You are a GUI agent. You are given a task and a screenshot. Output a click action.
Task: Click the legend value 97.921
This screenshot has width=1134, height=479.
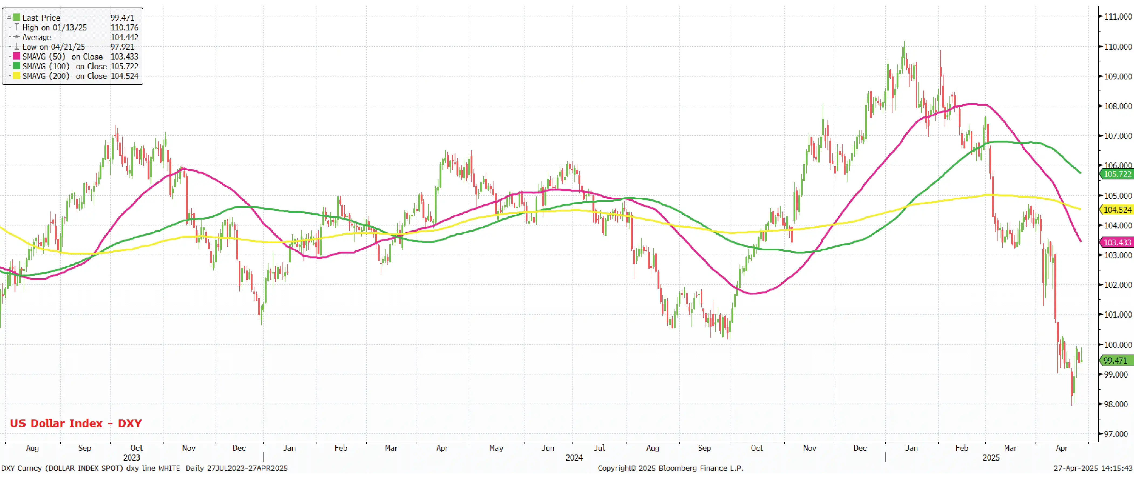point(122,47)
